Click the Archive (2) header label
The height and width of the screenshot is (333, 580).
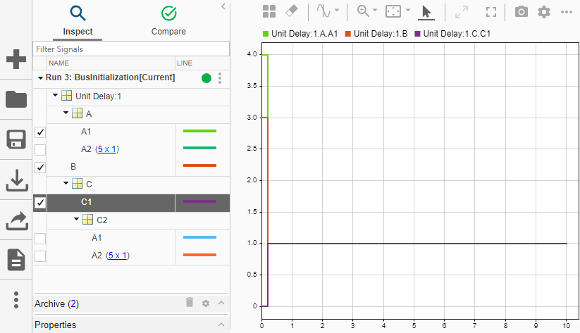(56, 304)
